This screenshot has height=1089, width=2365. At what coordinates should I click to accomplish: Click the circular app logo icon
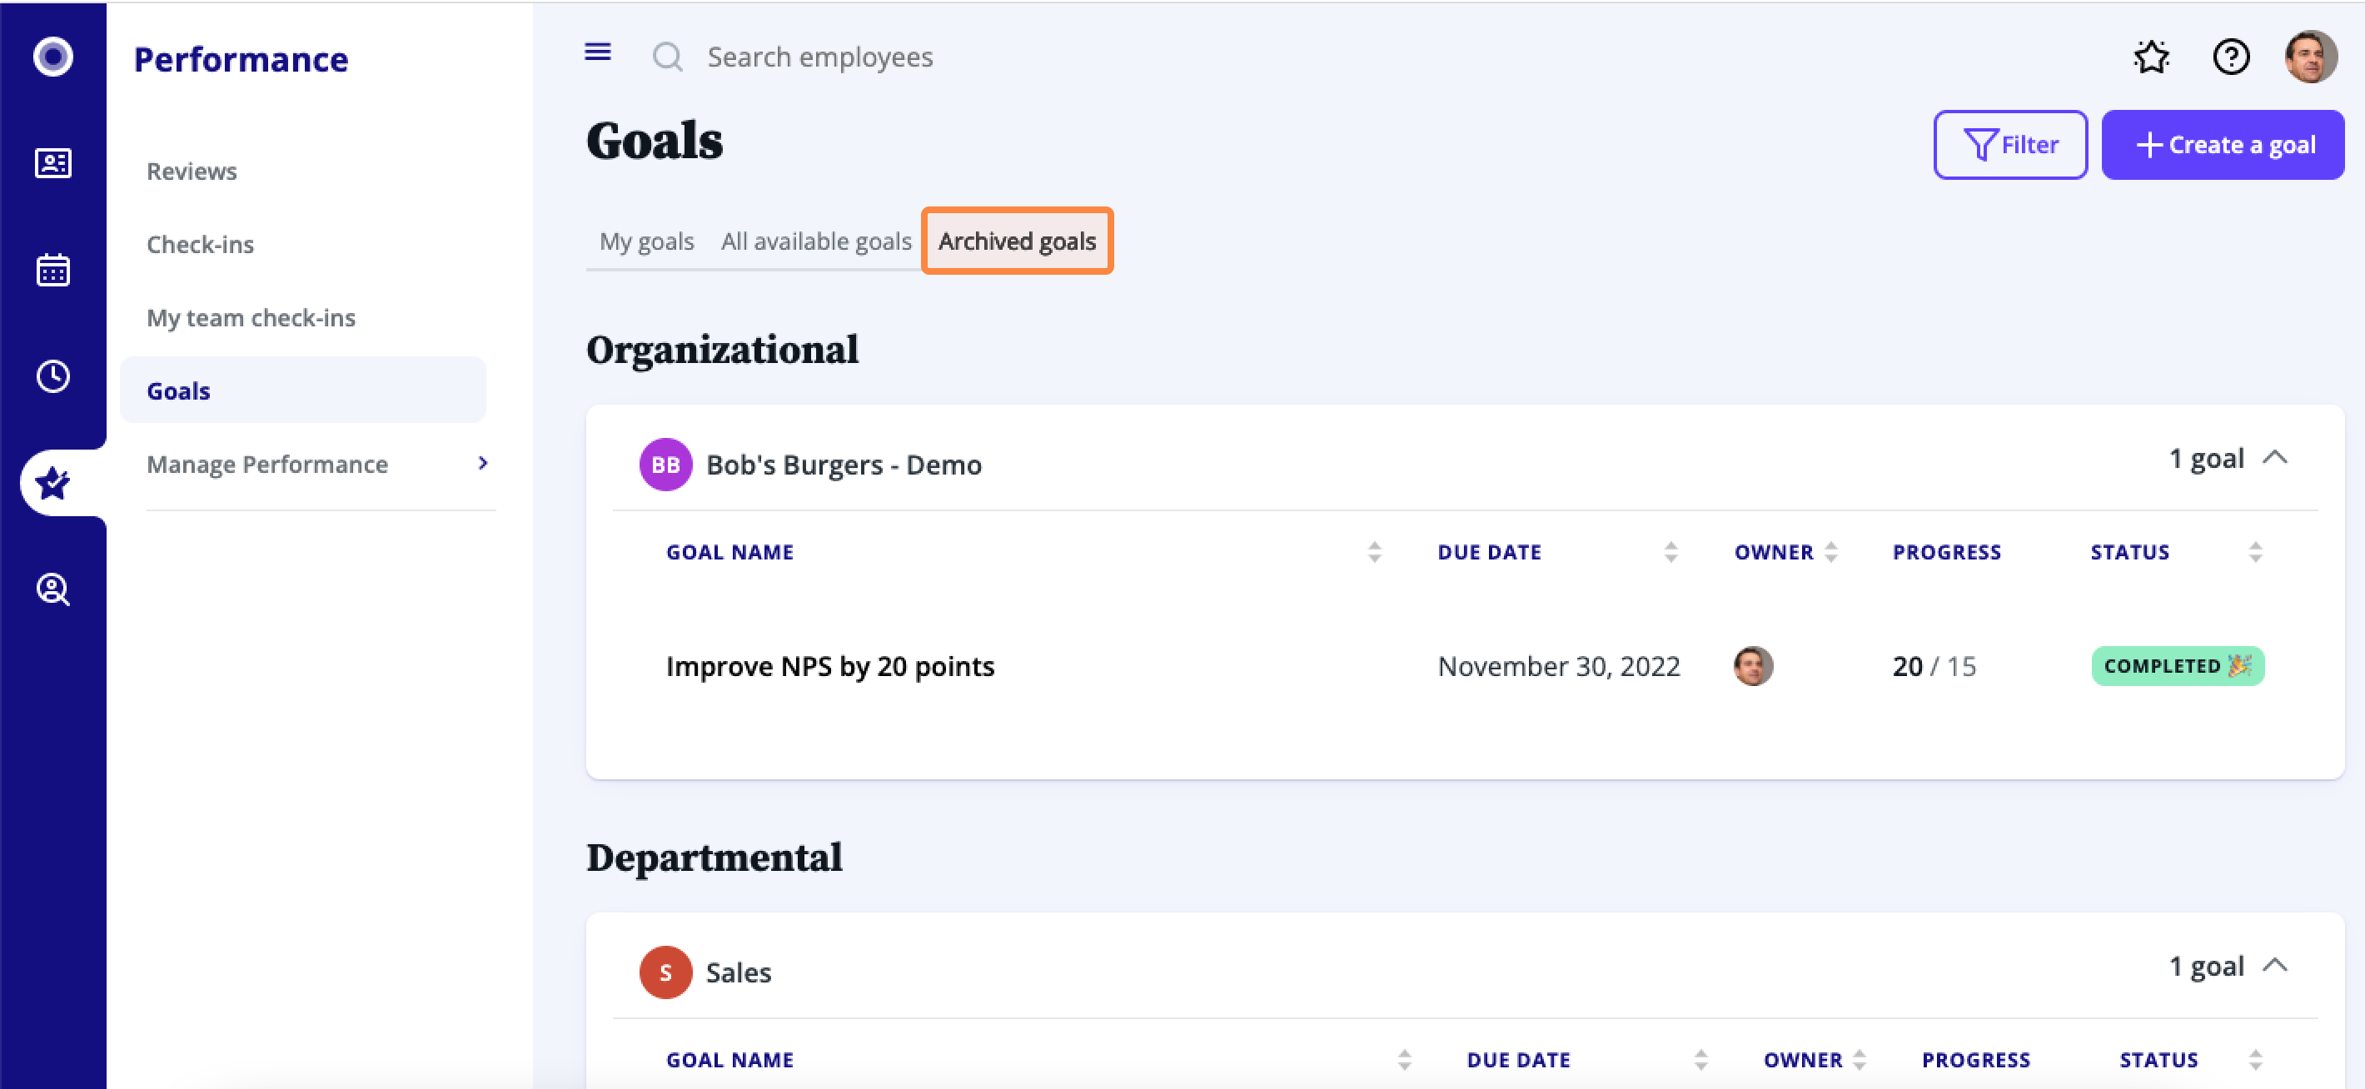click(x=52, y=57)
